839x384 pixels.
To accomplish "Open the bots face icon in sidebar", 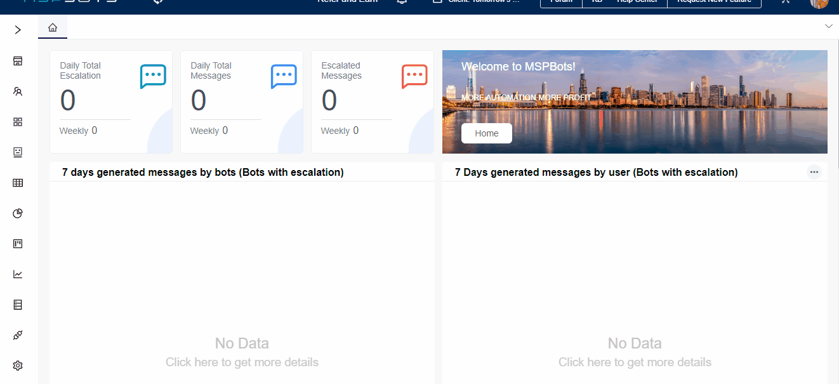I will click(18, 152).
